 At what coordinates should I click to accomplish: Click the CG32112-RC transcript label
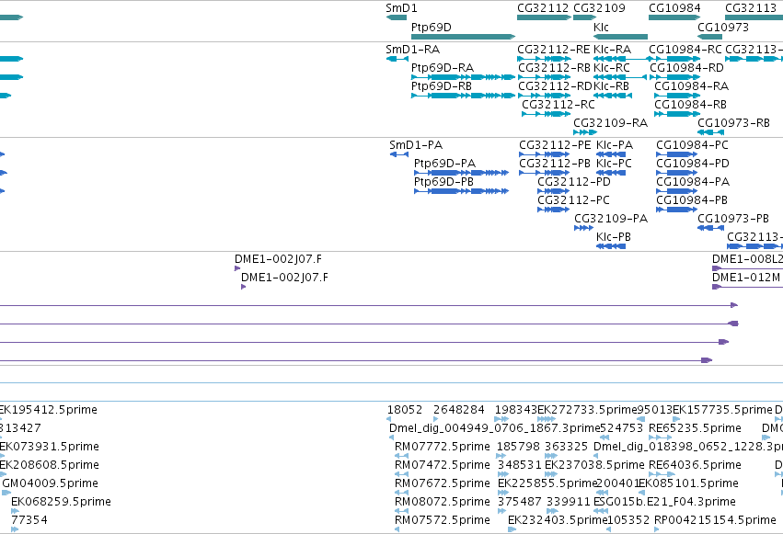[558, 105]
